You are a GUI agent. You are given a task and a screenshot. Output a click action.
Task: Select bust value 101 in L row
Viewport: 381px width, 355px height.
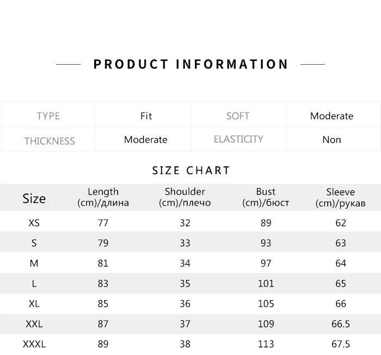266,283
